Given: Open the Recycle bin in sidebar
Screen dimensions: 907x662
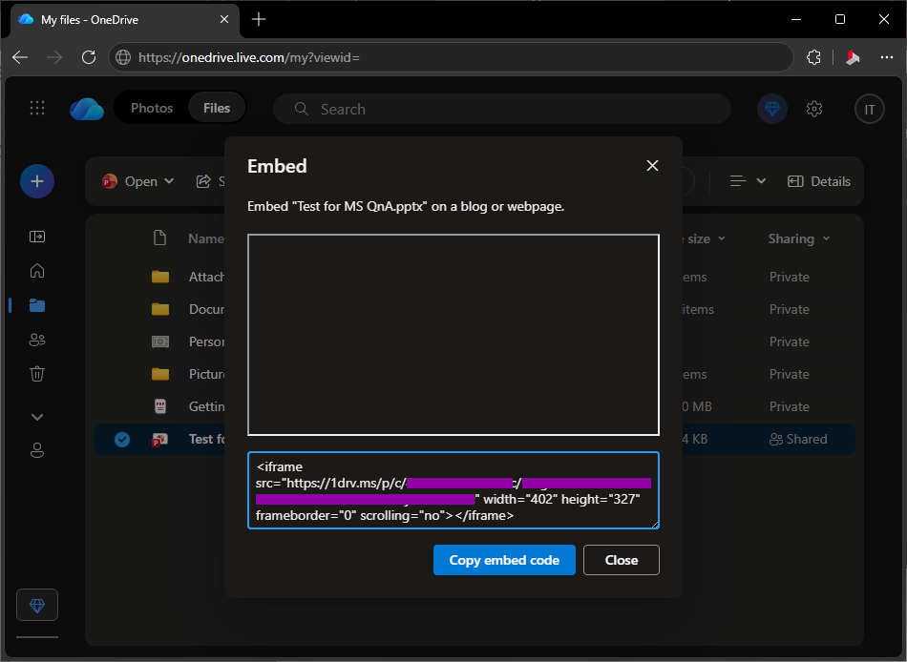Looking at the screenshot, I should [x=37, y=374].
